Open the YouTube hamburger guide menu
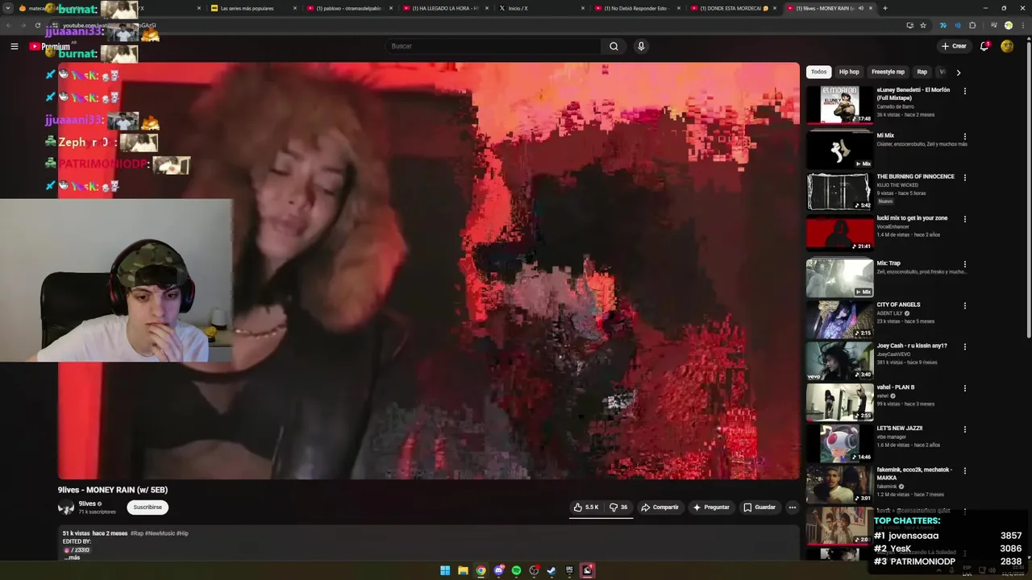Screen dimensions: 1032x580 point(15,46)
